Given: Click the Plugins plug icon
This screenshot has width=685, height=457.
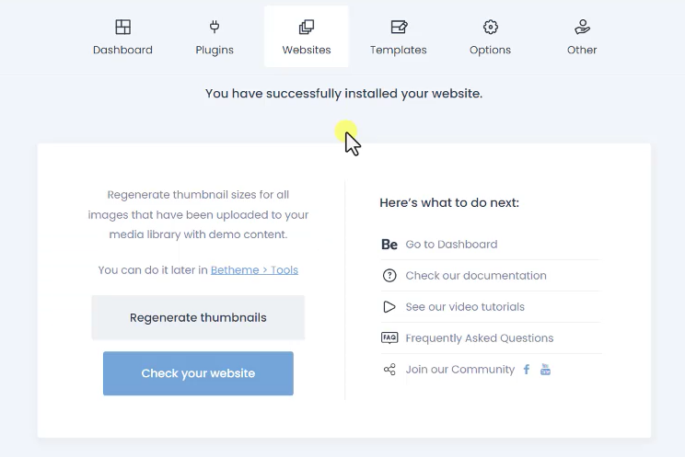Looking at the screenshot, I should coord(215,27).
